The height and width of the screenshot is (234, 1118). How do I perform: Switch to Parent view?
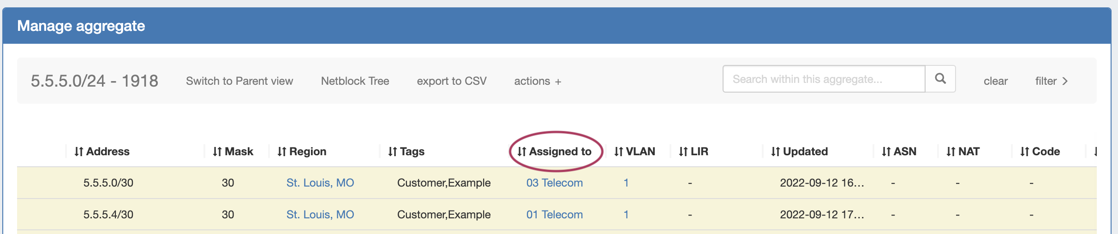point(239,81)
